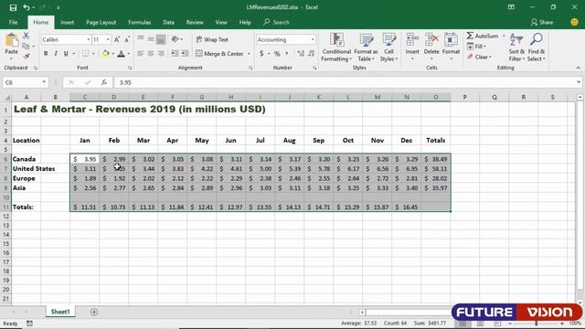
Task: Open Conditional Formatting
Action: pos(336,48)
